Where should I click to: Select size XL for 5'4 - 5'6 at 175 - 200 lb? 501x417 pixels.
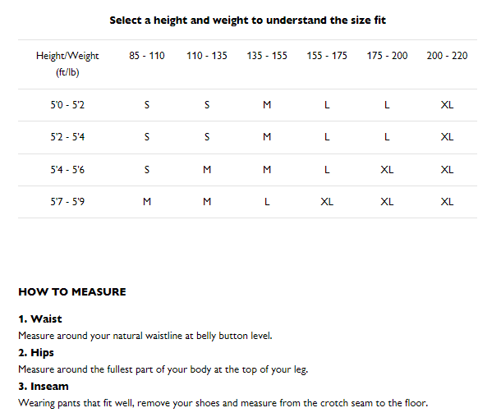coord(387,170)
